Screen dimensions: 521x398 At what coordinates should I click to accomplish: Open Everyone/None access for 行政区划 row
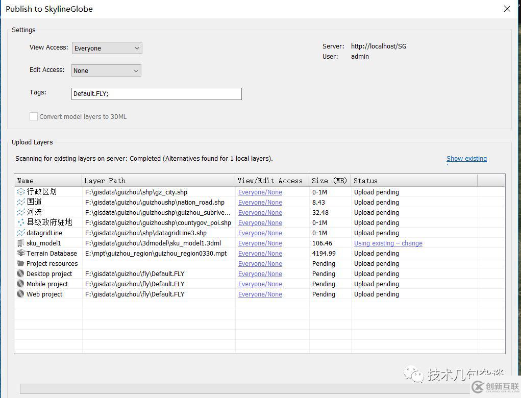coord(260,192)
